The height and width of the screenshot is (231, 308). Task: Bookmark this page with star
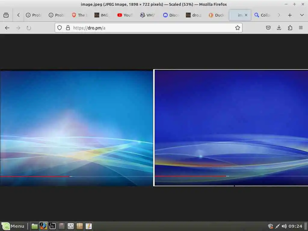[x=238, y=28]
